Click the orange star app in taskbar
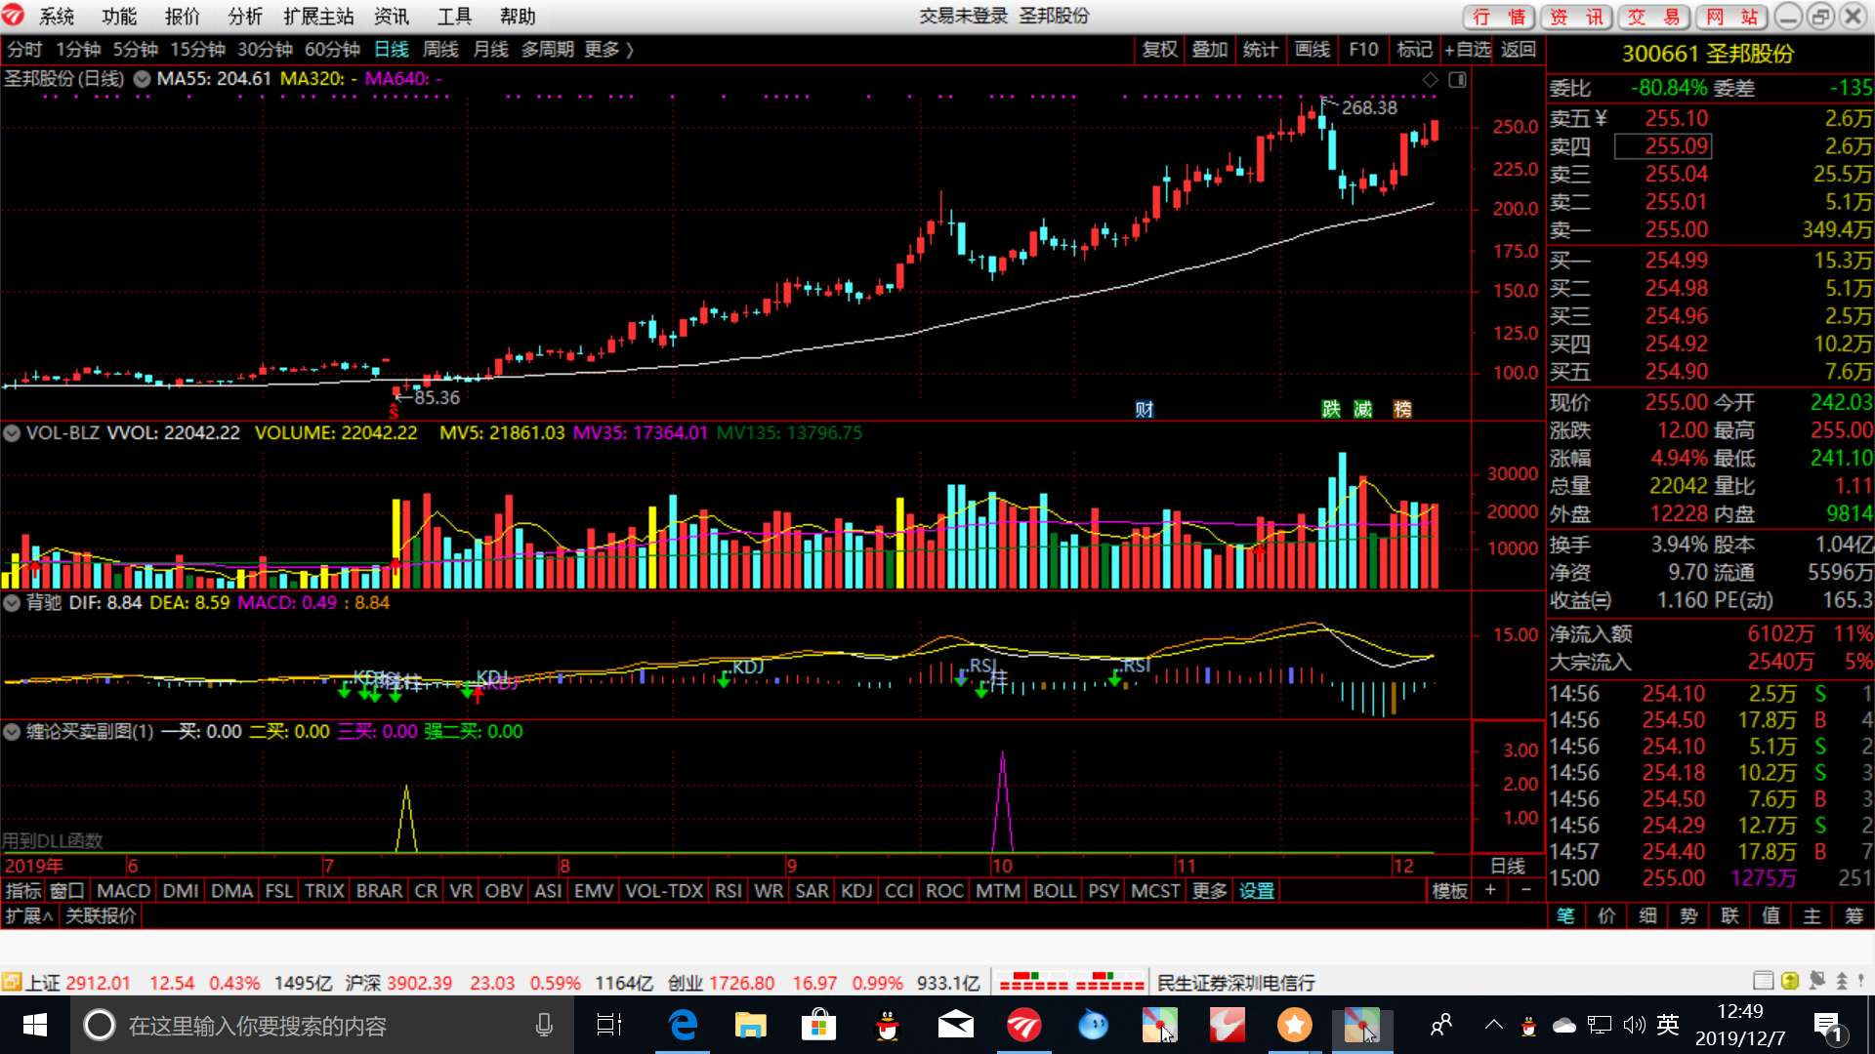The width and height of the screenshot is (1875, 1054). pos(1294,1025)
